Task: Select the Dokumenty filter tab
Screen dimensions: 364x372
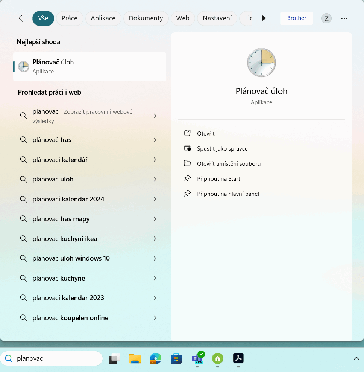Action: [146, 18]
